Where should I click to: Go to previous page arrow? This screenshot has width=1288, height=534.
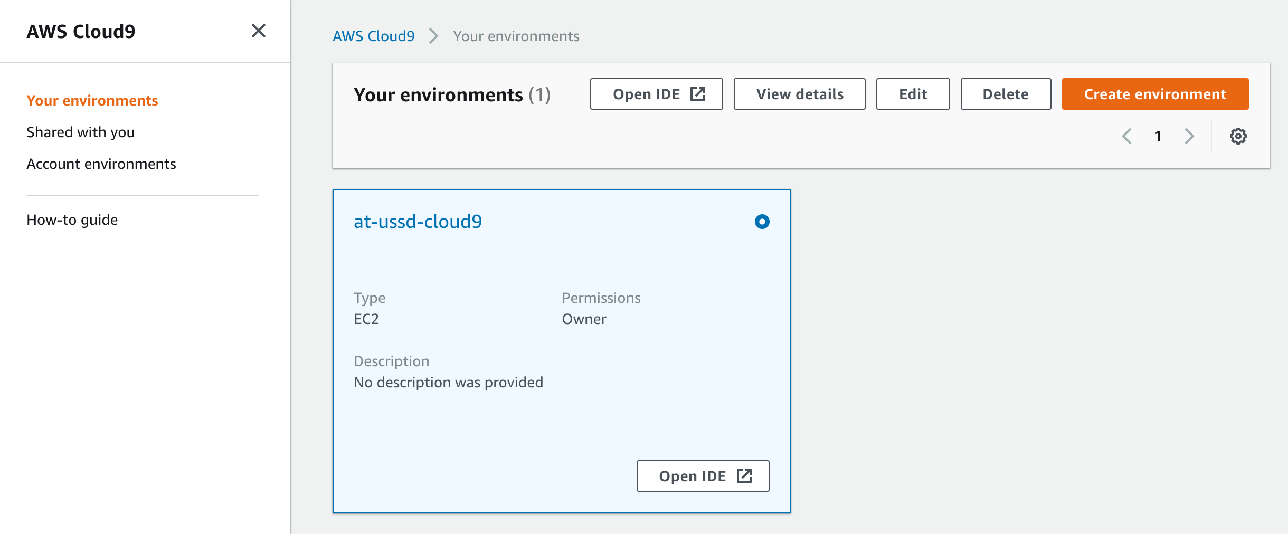1126,136
